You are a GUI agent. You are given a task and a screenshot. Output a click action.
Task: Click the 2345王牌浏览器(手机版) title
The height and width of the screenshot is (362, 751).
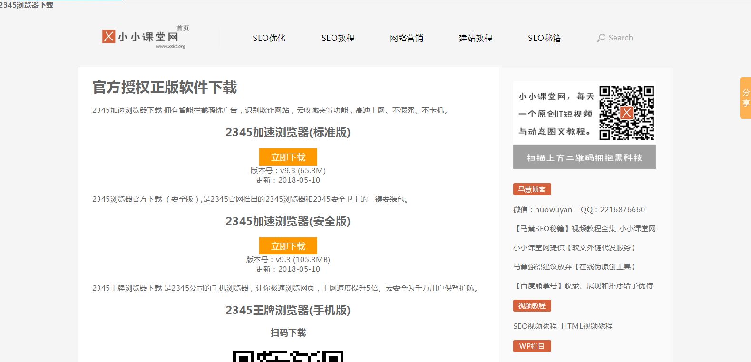click(x=288, y=311)
